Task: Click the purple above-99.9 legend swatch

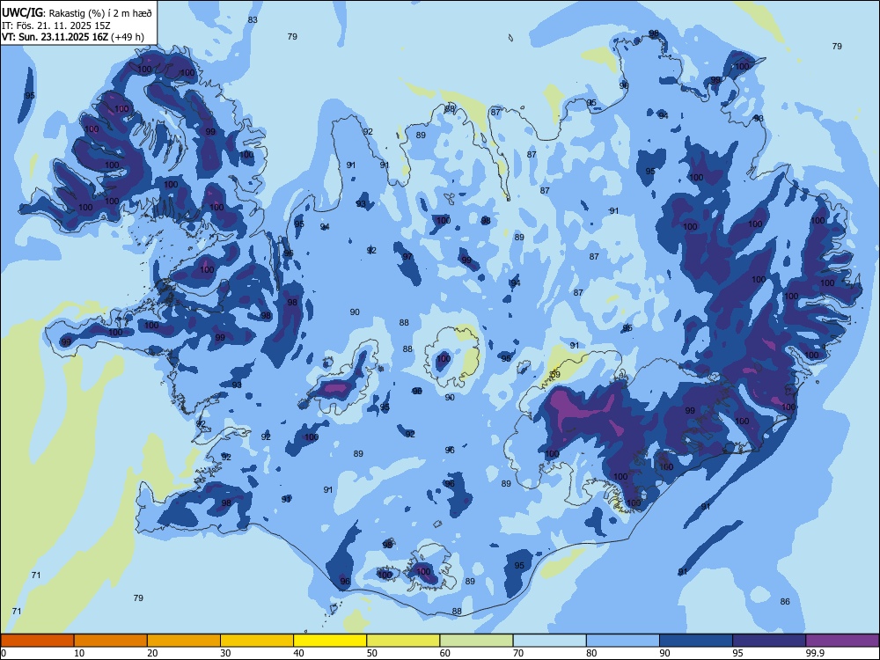Action: 842,641
